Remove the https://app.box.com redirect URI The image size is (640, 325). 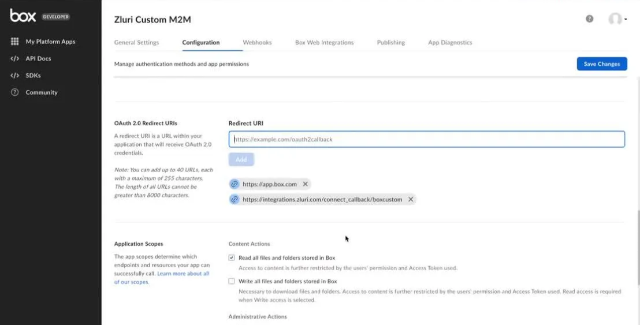coord(306,184)
